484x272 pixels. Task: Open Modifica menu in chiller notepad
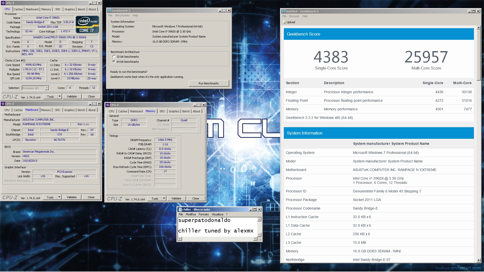coord(191,215)
